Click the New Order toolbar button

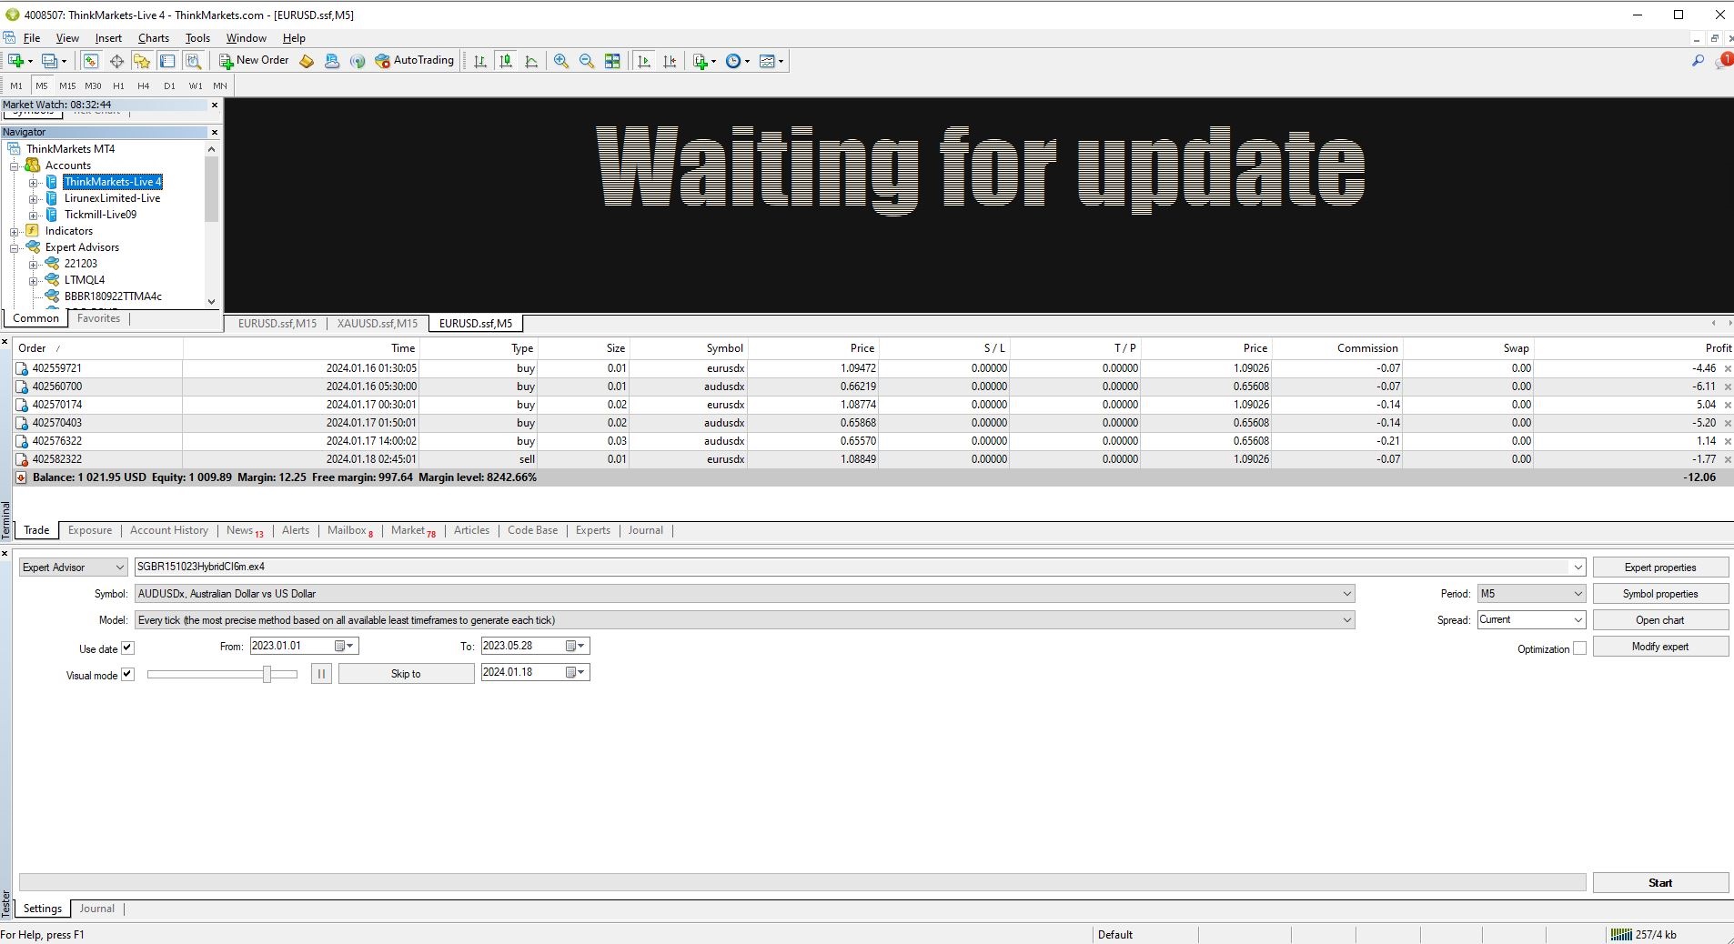[x=254, y=61]
